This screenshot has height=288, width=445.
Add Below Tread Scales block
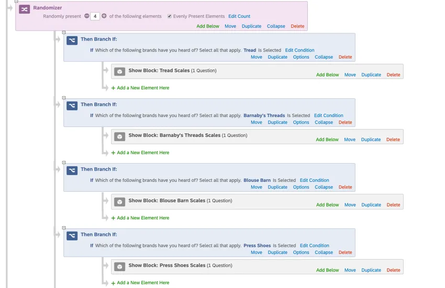328,75
